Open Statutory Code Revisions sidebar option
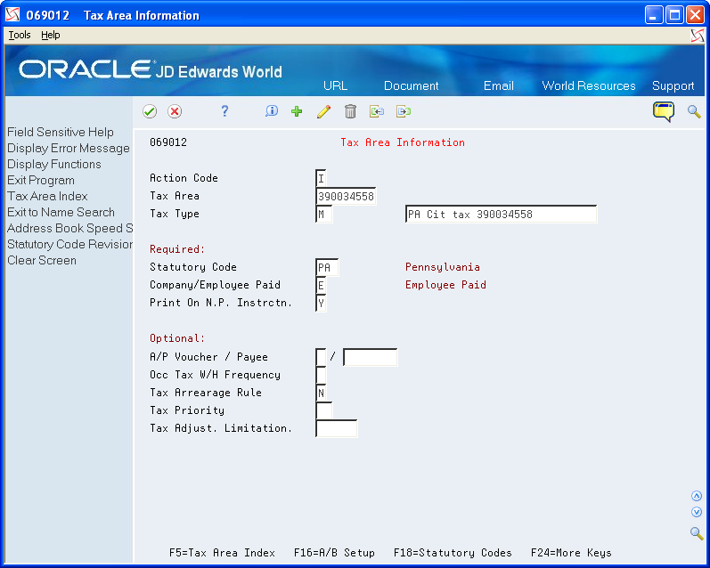710x568 pixels. point(69,244)
